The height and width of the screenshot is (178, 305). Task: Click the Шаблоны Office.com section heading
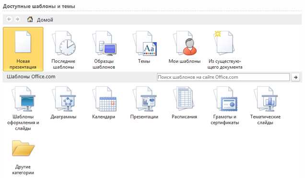[31, 77]
